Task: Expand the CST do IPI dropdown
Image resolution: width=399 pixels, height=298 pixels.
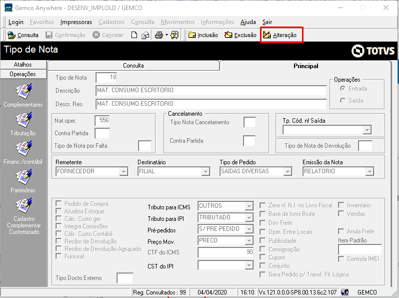Action: point(249,265)
